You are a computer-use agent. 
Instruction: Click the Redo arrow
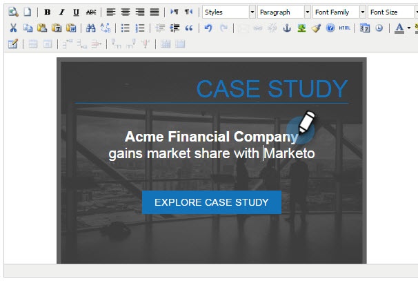[223, 28]
